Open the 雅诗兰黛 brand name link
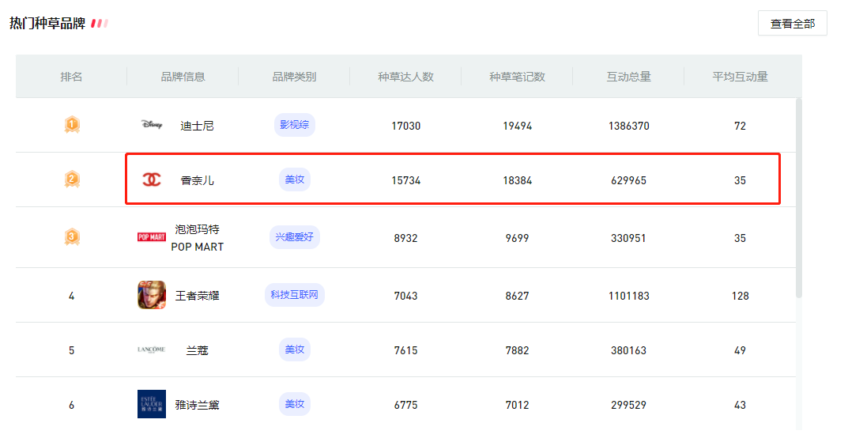Image resolution: width=848 pixels, height=442 pixels. 197,405
